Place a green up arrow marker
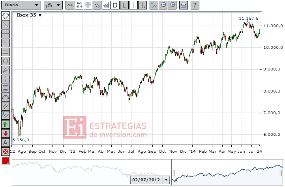The image size is (285, 187). tap(6, 124)
